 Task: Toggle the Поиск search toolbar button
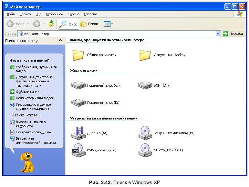tap(68, 24)
